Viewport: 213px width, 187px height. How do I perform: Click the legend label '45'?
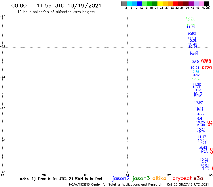point(198,7)
